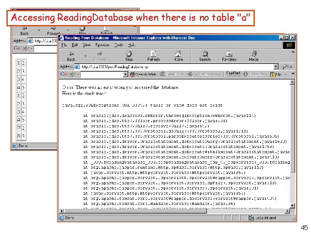Click the java.sql.SQLException error line
Screen dimensions: 311x233
pos(142,105)
